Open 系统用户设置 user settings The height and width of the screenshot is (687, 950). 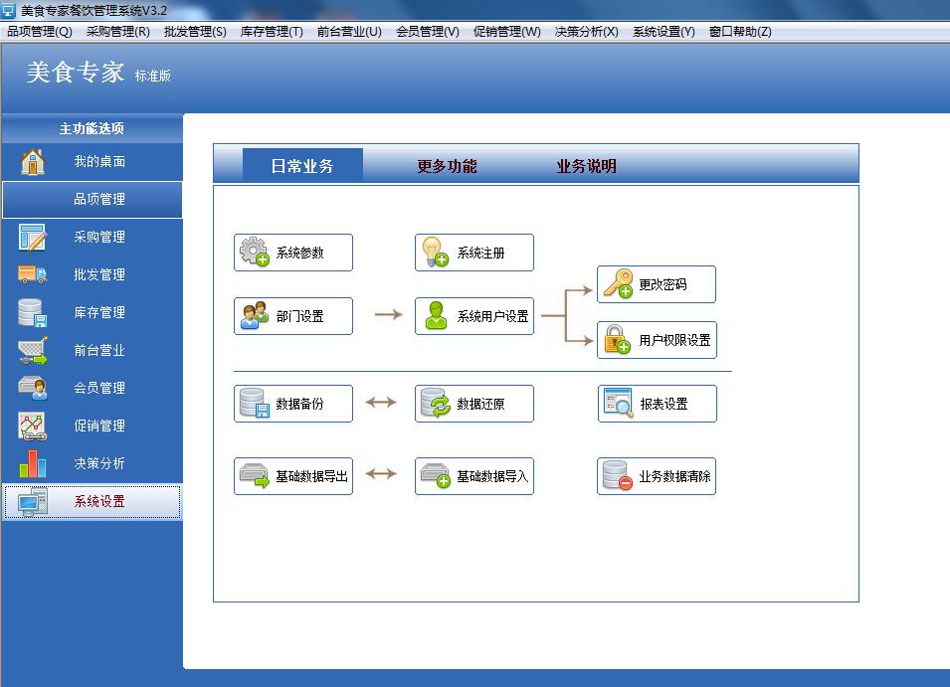(474, 315)
